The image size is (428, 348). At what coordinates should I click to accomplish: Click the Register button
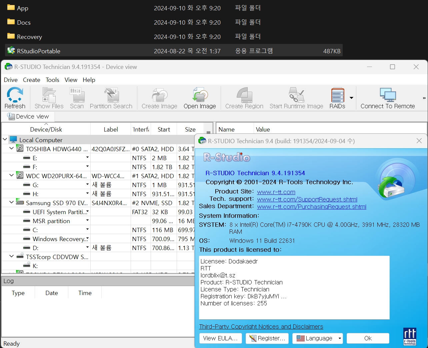[267, 338]
